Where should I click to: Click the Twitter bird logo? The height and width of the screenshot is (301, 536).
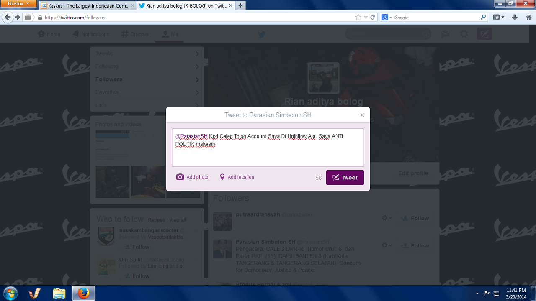pos(262,34)
